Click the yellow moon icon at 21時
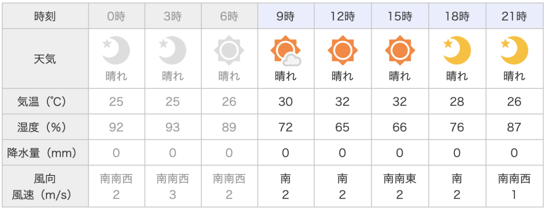 [514, 50]
